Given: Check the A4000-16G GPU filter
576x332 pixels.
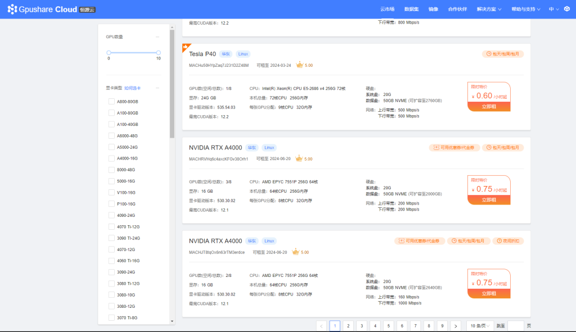Looking at the screenshot, I should [111, 158].
